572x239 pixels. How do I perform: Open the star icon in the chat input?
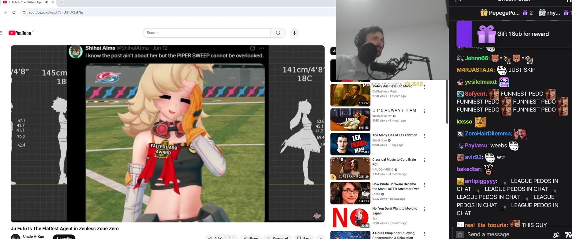(x=460, y=234)
